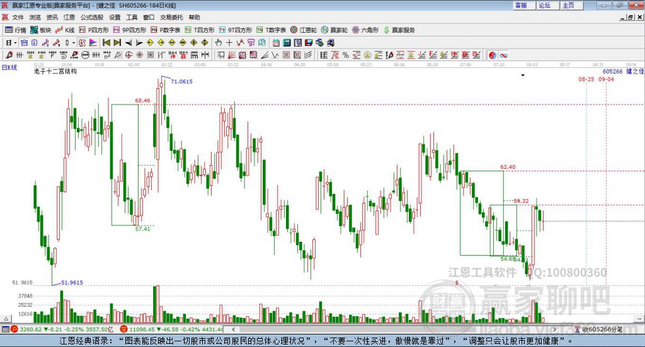The width and height of the screenshot is (645, 347).
Task: Select the pencil drawing tool
Action: tap(9, 55)
